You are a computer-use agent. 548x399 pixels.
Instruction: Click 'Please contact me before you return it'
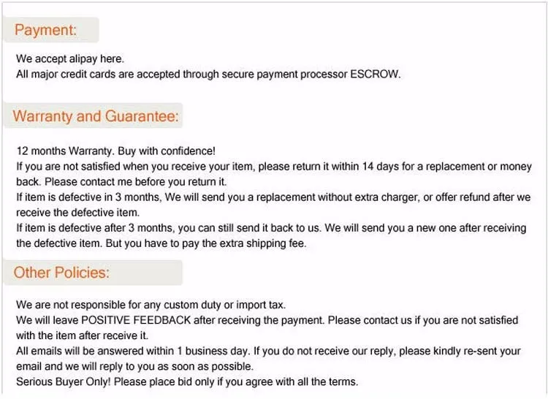[136, 182]
